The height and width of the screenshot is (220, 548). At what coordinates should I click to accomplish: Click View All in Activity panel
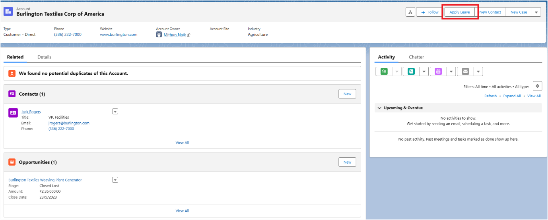[x=534, y=96]
